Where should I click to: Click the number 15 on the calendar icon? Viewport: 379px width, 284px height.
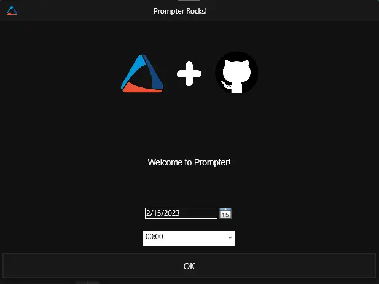225,215
